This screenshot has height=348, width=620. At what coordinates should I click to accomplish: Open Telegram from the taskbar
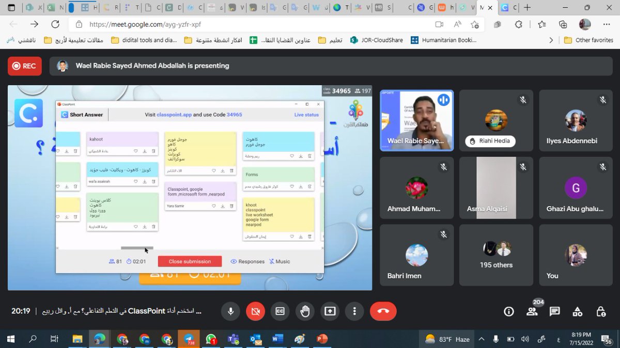(189, 339)
